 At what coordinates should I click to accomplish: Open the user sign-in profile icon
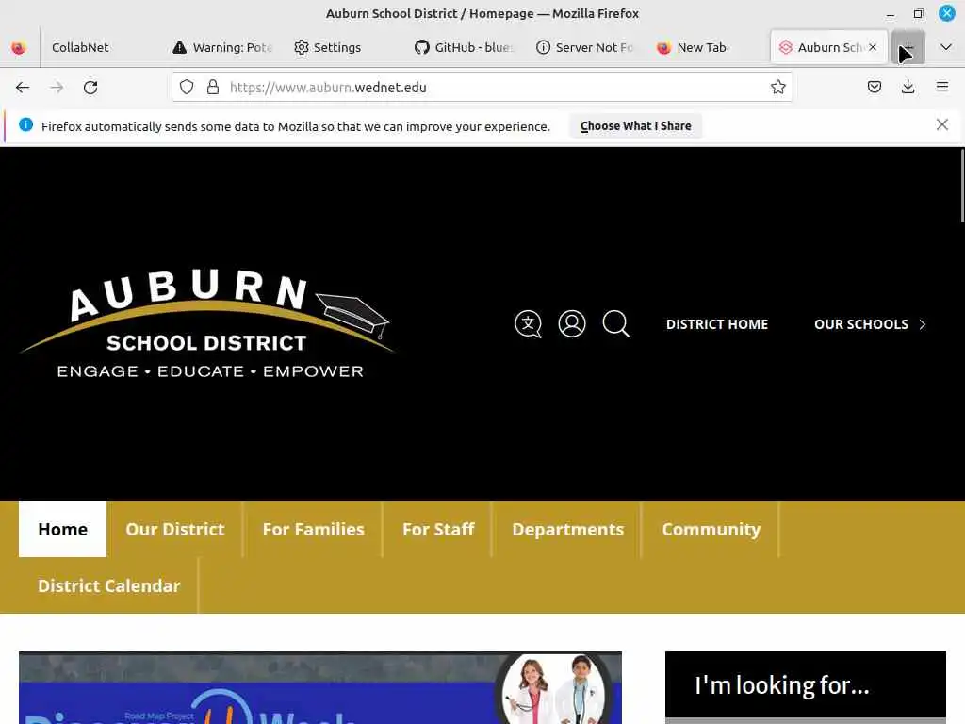coord(572,324)
